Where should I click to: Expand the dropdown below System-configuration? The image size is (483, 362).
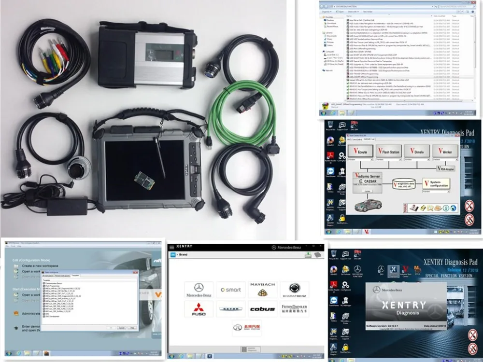[436, 192]
